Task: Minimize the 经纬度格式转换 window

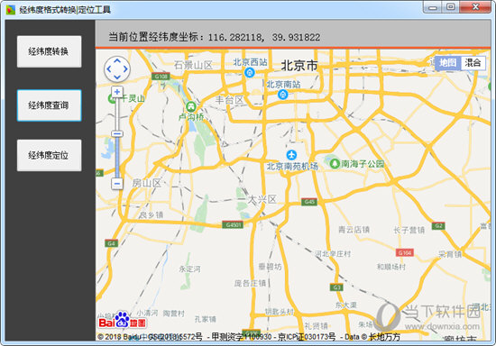Action: pos(432,7)
